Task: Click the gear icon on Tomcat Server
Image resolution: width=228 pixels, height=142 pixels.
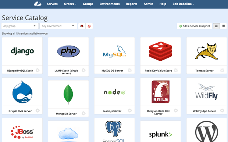Action: click(x=222, y=70)
